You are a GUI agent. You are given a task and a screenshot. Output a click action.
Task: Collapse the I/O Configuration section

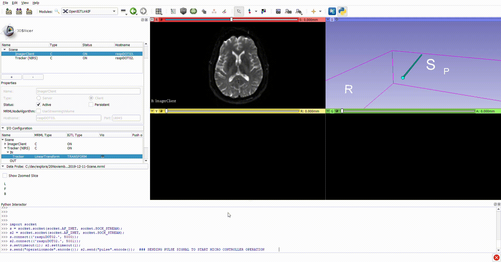click(x=3, y=128)
